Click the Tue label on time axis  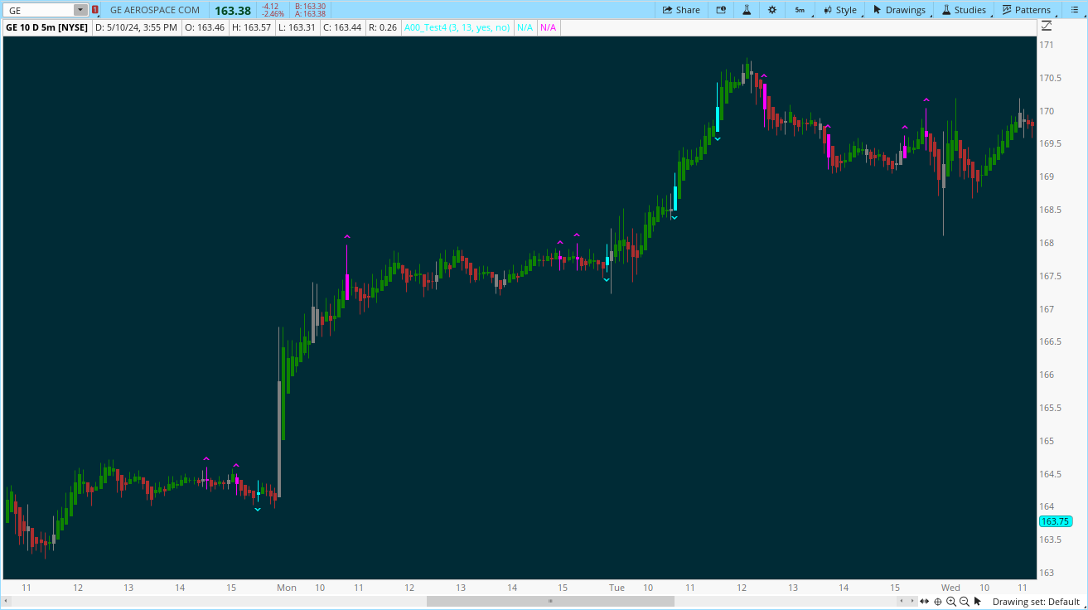617,588
